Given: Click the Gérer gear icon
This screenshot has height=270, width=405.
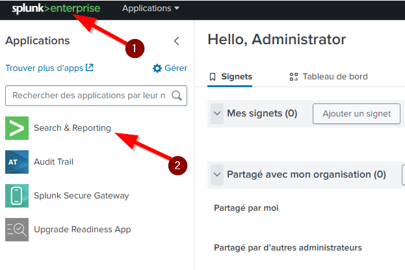Looking at the screenshot, I should coord(157,68).
